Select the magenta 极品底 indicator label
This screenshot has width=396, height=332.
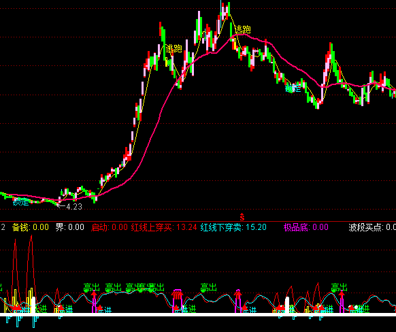point(306,227)
